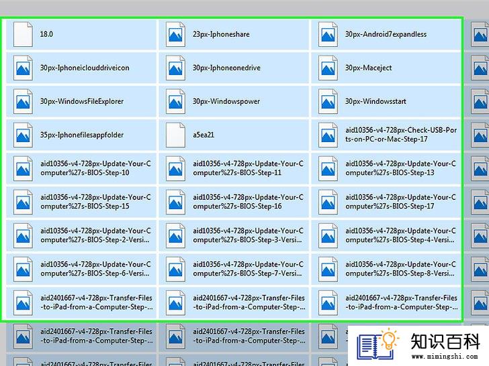
Task: Click the file name ending BIOS-Step-6-Versi...
Action: (96, 269)
